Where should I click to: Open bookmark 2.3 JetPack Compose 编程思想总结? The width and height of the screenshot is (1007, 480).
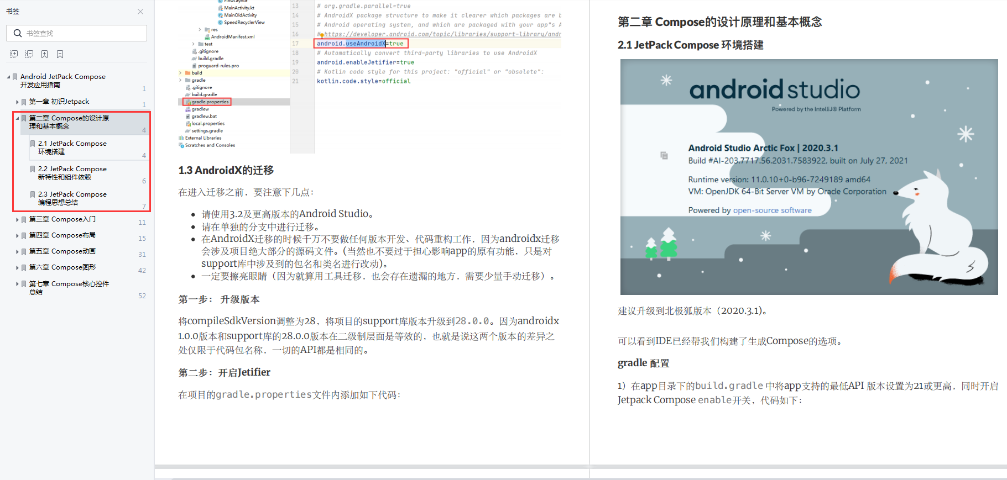tap(72, 198)
